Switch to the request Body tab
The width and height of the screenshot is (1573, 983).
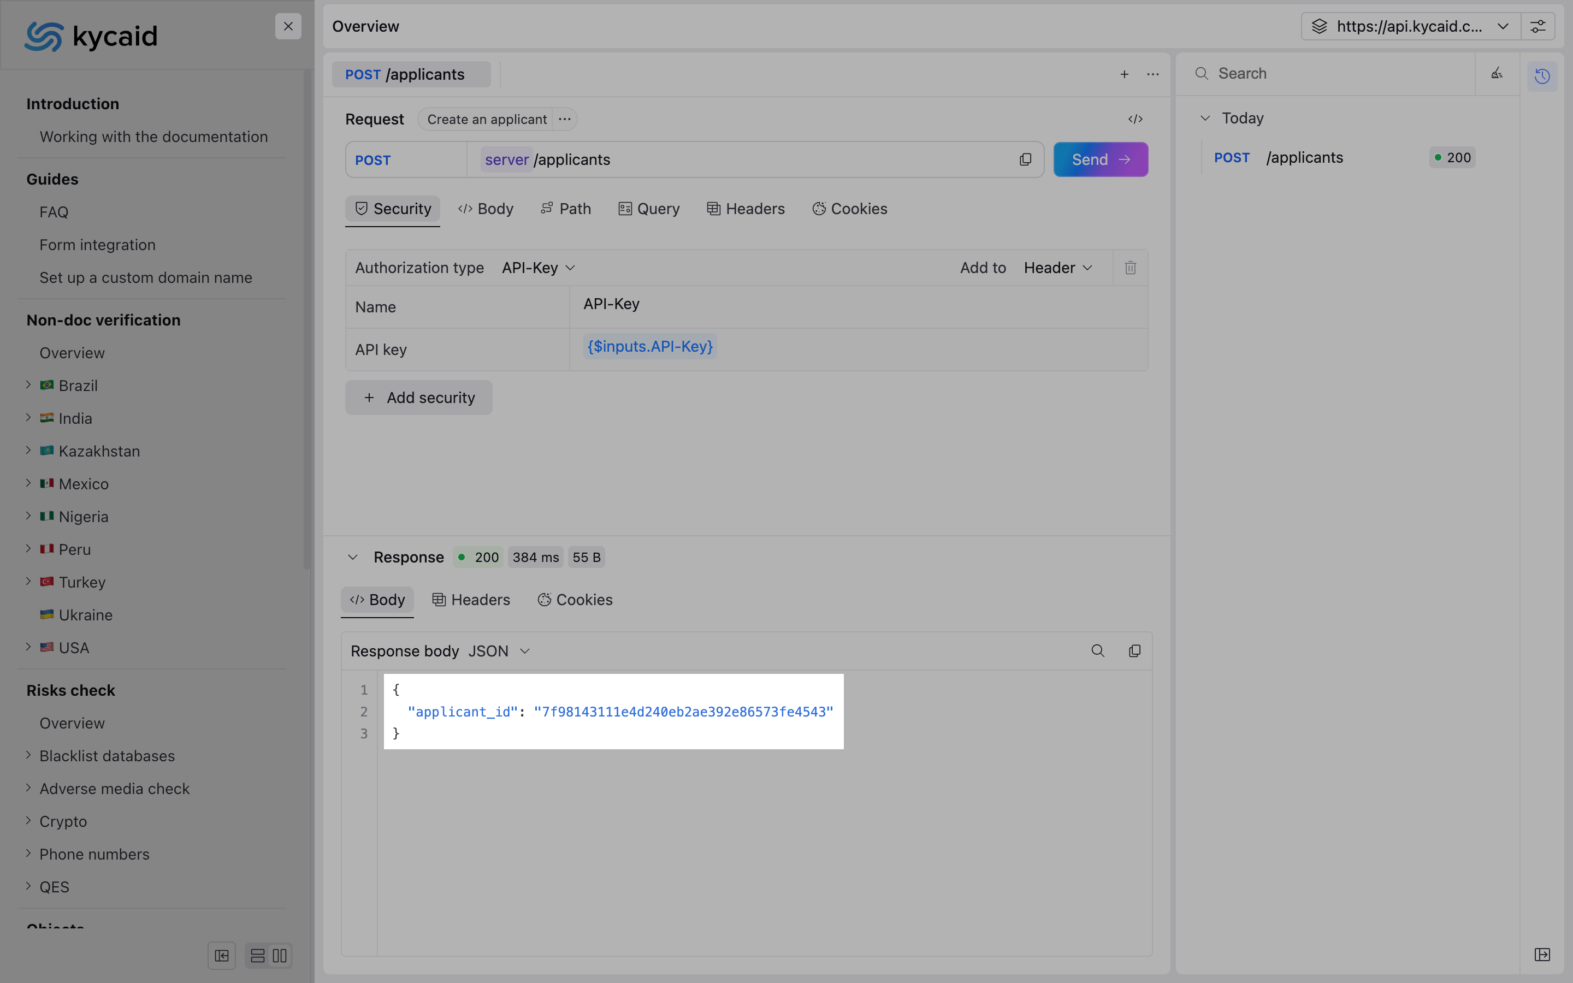(486, 209)
